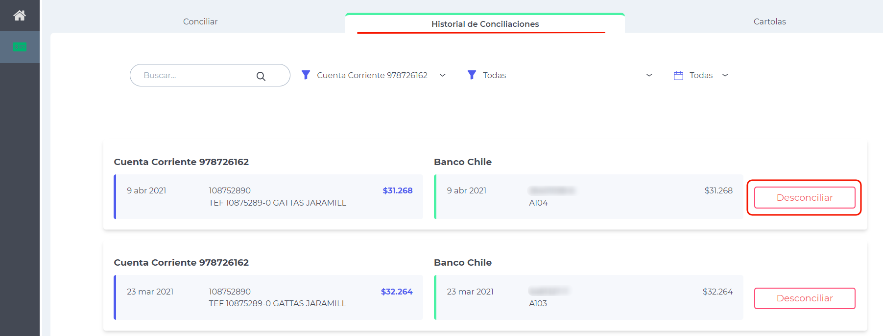Click the A104 Banco Chile record
This screenshot has width=883, height=336.
(x=589, y=197)
